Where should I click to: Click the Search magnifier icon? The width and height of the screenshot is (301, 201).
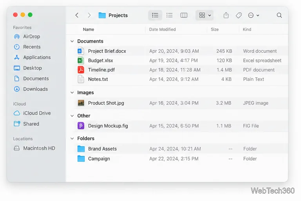(x=279, y=15)
